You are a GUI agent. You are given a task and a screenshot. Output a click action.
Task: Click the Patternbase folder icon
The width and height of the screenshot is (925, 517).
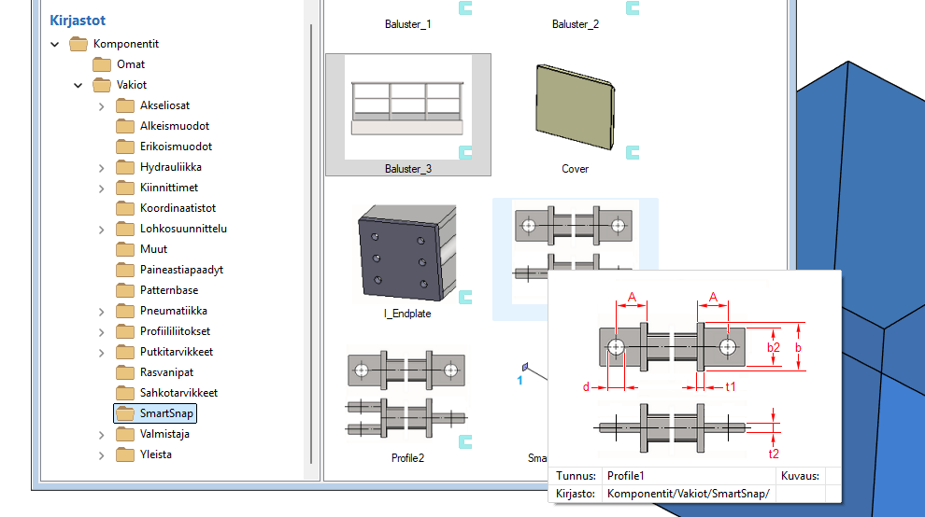click(125, 290)
